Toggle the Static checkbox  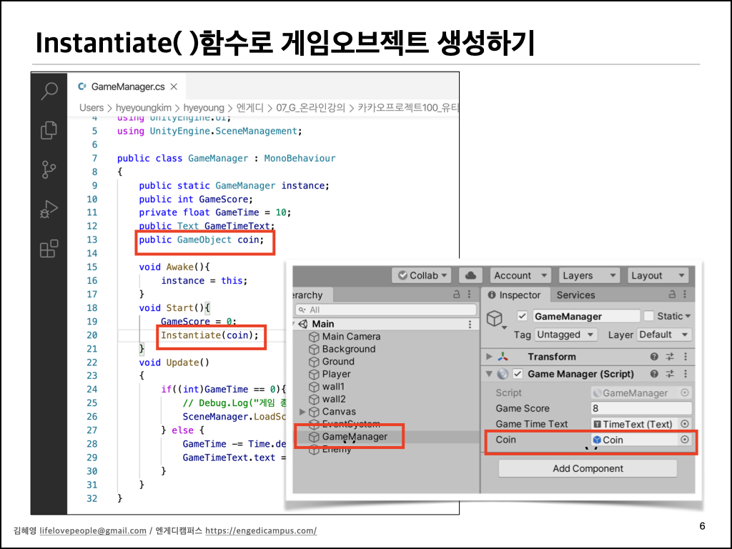(x=648, y=316)
